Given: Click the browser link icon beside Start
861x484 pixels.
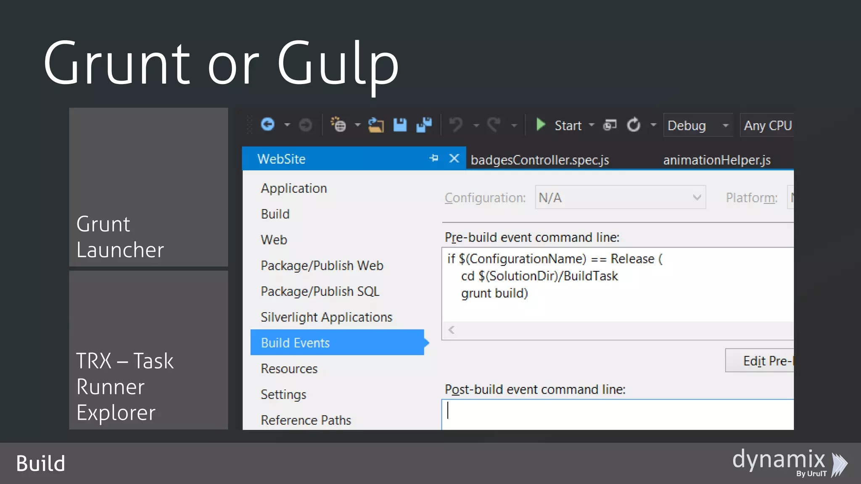Looking at the screenshot, I should 610,125.
